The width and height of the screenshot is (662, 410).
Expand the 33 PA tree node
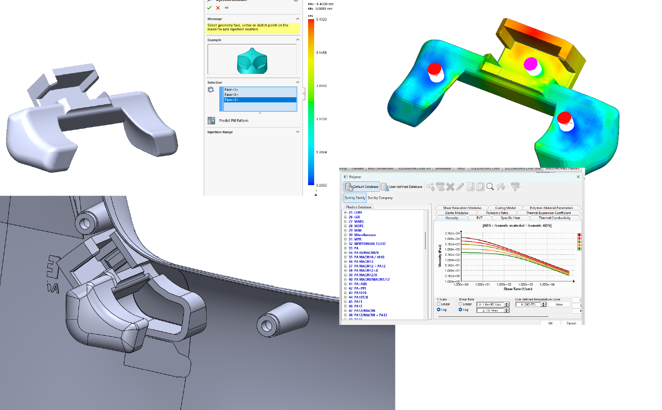(x=345, y=248)
